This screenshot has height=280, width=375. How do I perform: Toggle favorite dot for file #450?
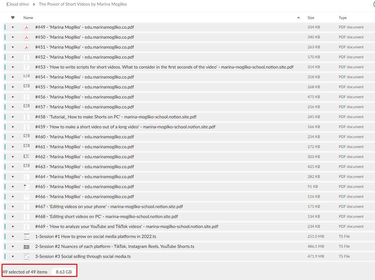(x=13, y=37)
